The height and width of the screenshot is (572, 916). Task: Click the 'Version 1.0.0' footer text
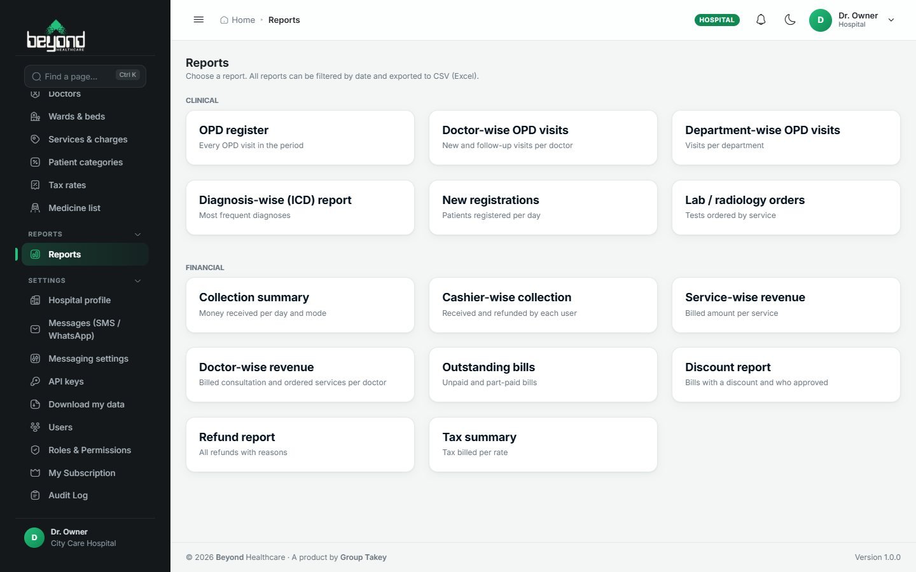click(877, 557)
